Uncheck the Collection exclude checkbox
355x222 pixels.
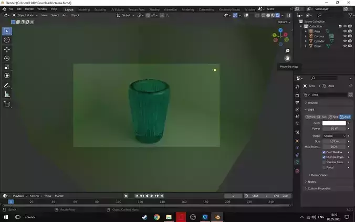[340, 26]
